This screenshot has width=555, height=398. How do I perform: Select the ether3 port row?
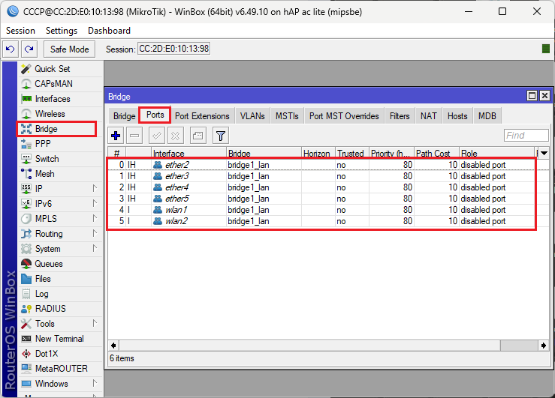321,176
